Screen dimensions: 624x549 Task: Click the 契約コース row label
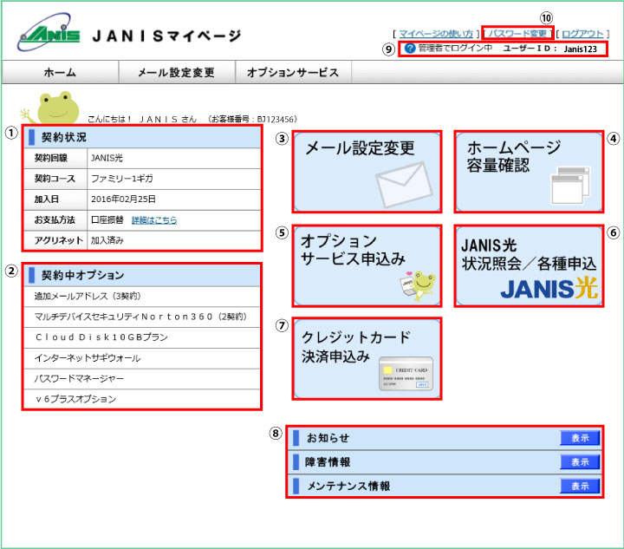coord(55,179)
